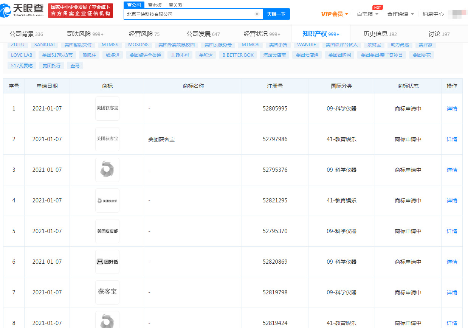
Task: Open 详情 for registration 52797986
Action: [452, 139]
